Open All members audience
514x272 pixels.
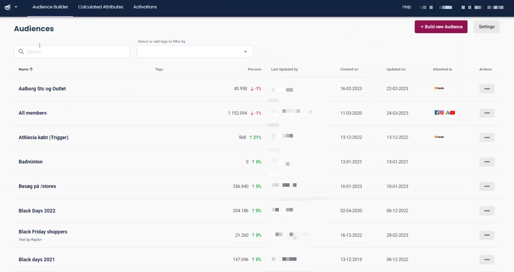[x=32, y=113]
